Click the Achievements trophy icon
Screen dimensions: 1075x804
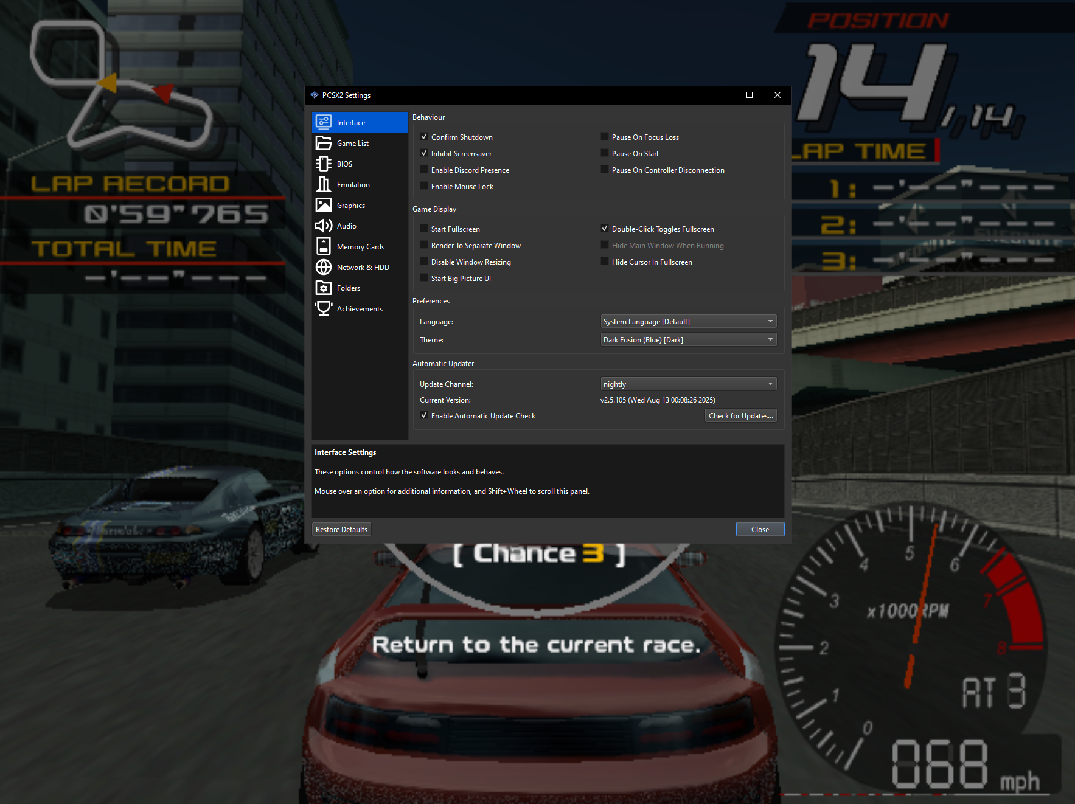324,308
